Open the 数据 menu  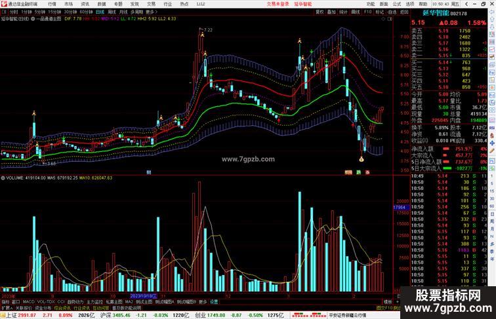click(x=102, y=4)
